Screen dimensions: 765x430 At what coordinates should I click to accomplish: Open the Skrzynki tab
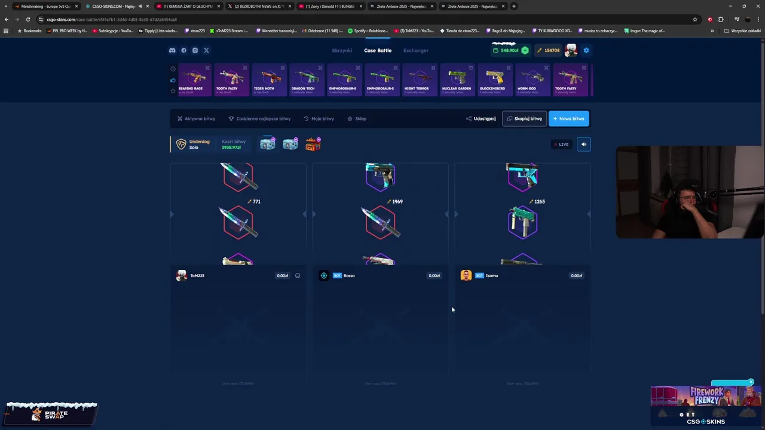(342, 50)
